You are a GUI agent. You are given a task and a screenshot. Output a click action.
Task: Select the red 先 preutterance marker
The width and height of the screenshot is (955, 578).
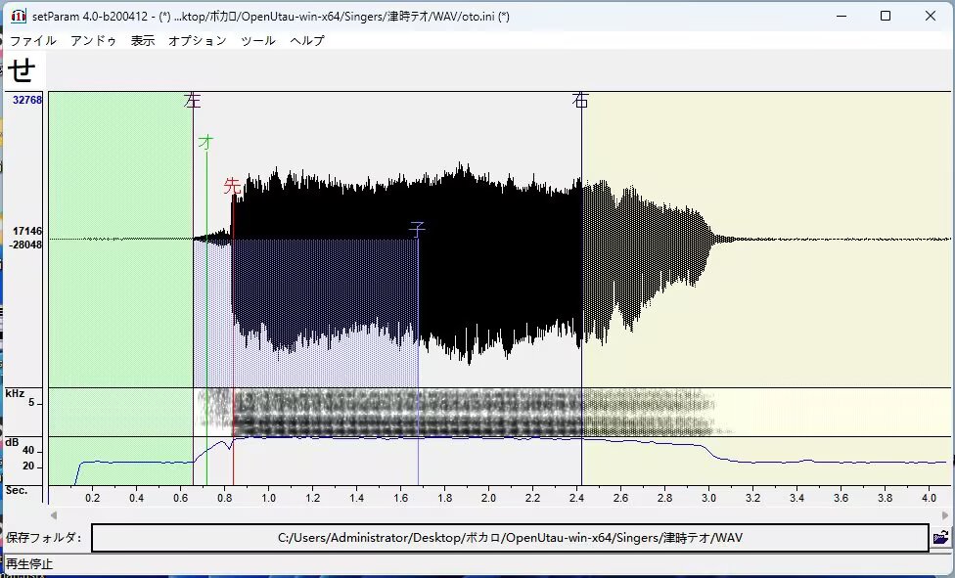pyautogui.click(x=232, y=186)
